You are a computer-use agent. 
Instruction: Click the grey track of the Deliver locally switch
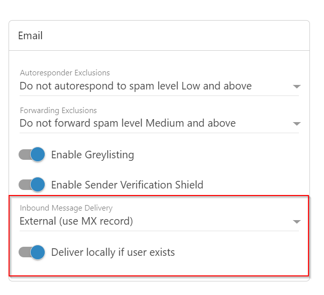pos(24,252)
